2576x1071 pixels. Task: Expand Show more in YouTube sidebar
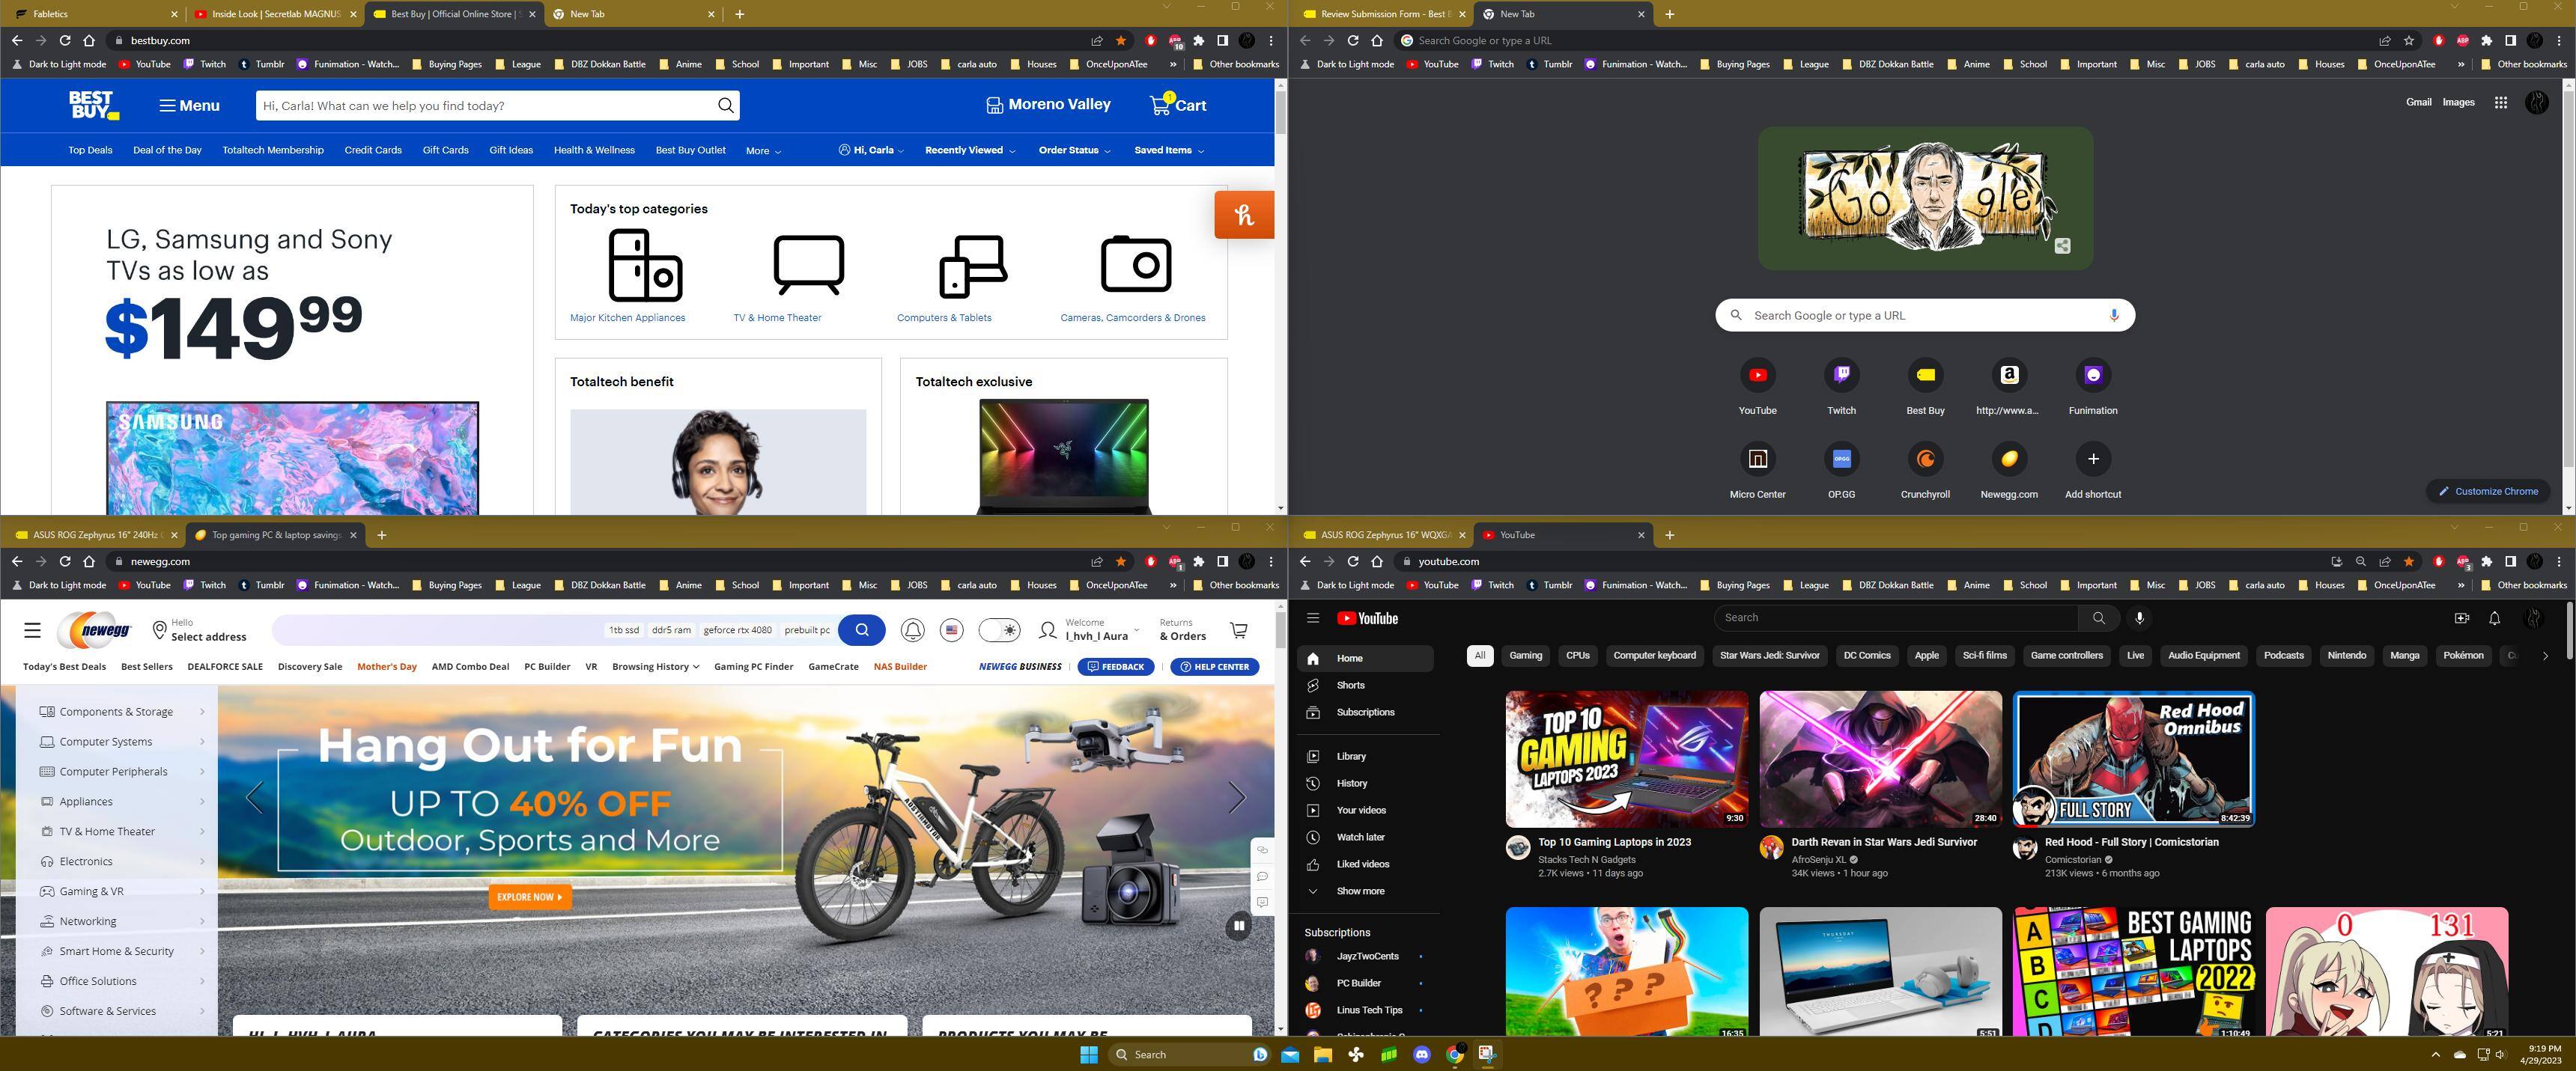(1359, 891)
